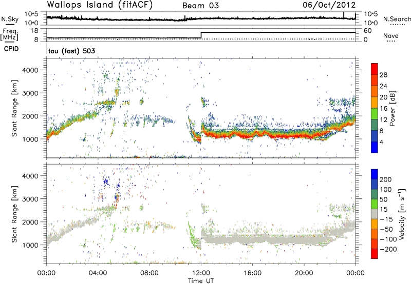Click the '1000' tick on velocity panel

(30, 245)
